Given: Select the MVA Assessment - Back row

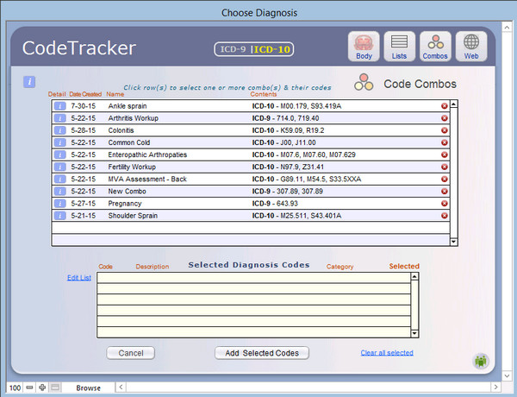Looking at the screenshot, I should point(251,179).
